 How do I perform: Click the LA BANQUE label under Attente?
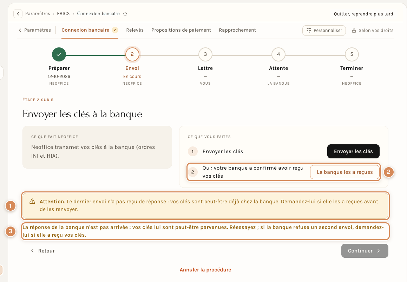pos(278,84)
